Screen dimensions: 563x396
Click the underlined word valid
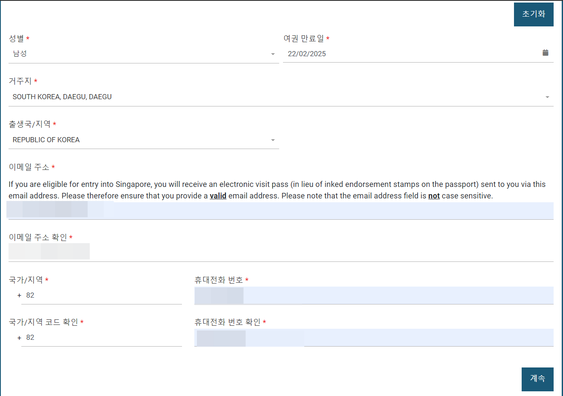218,196
